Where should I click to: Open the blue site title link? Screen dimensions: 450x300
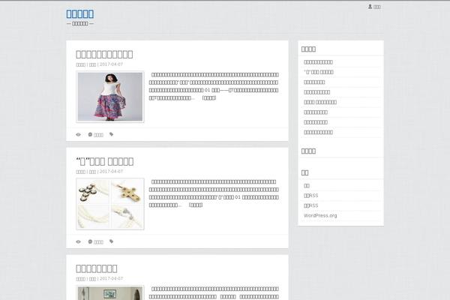79,13
